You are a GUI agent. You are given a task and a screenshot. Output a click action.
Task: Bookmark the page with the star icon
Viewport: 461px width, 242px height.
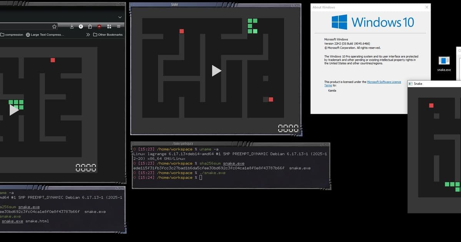[x=55, y=26]
